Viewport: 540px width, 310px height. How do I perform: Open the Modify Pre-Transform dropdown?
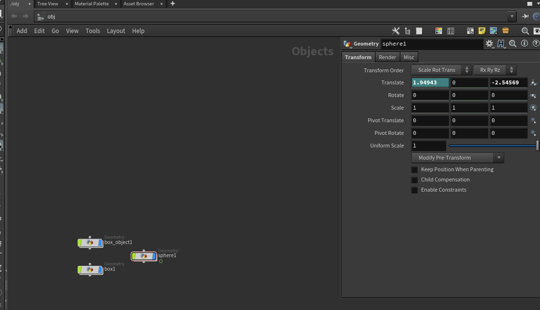[x=457, y=158]
